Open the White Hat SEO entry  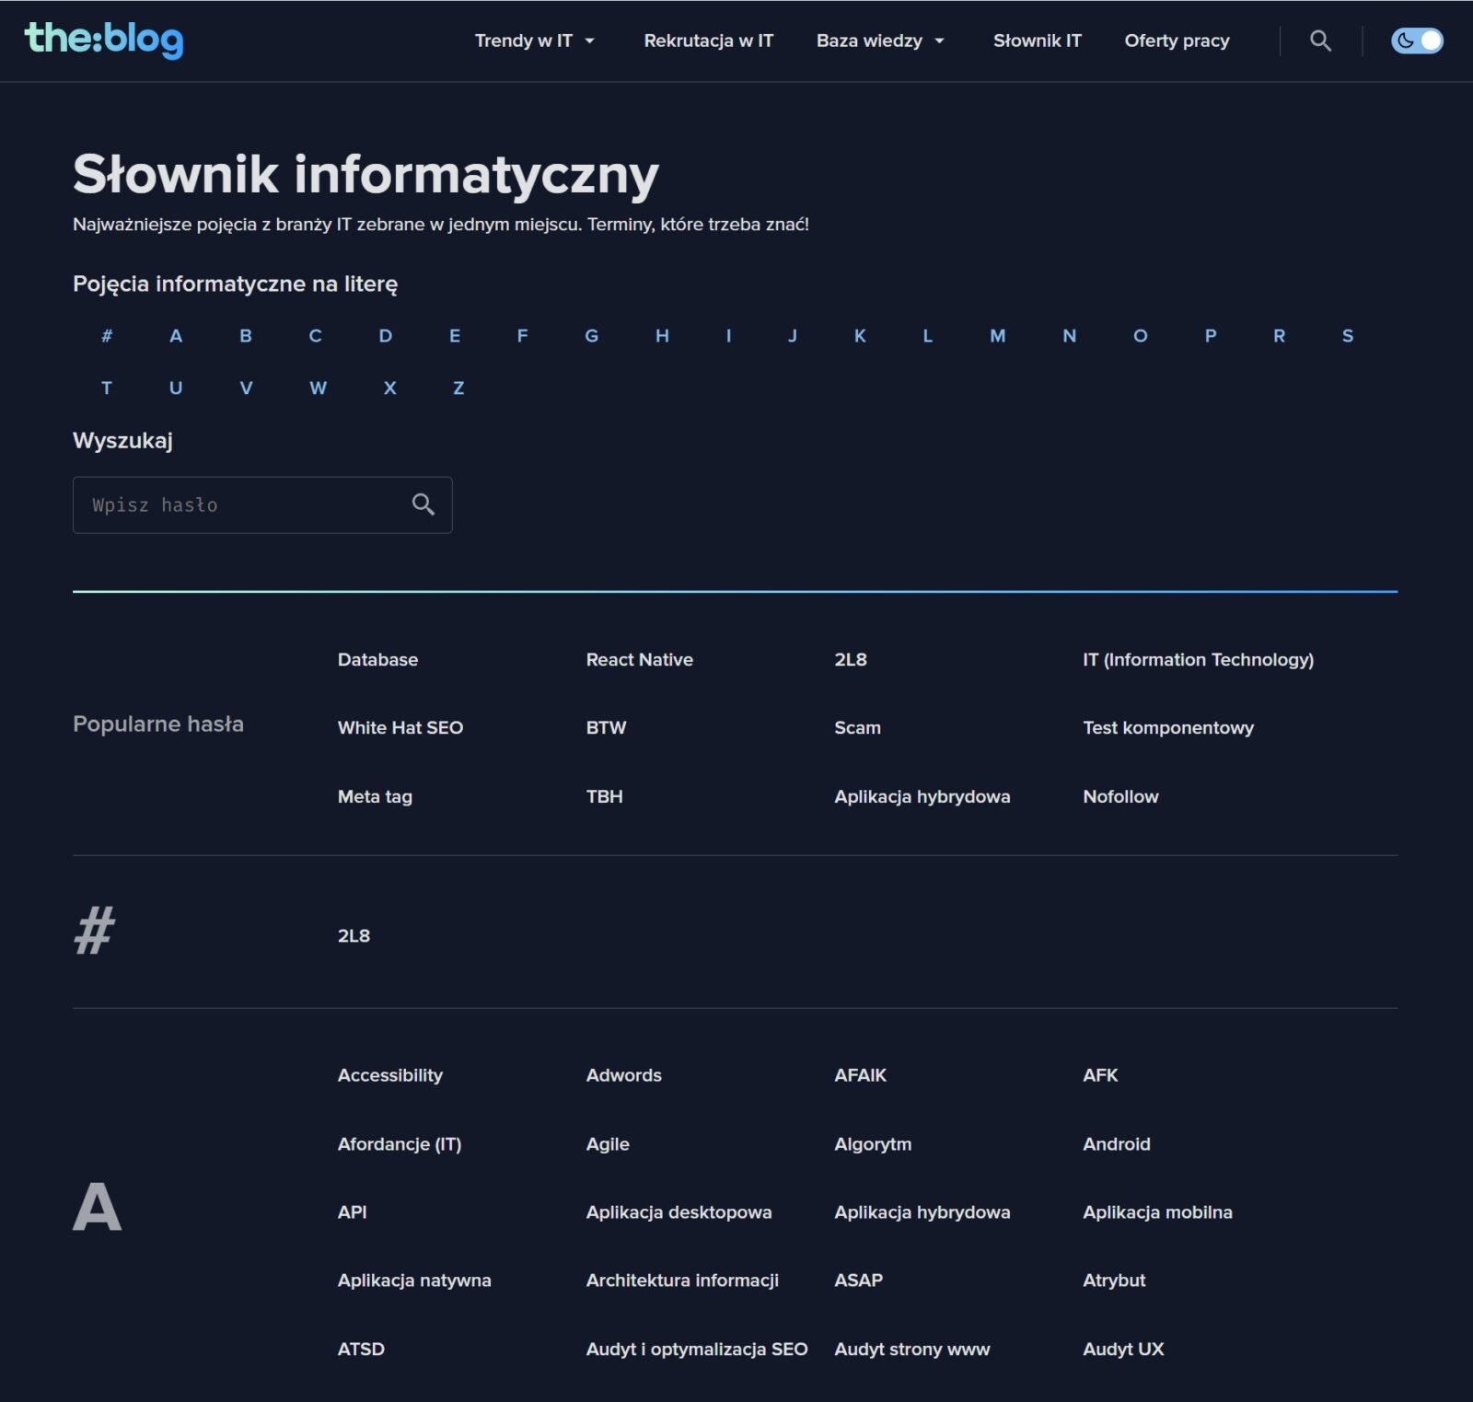click(400, 727)
